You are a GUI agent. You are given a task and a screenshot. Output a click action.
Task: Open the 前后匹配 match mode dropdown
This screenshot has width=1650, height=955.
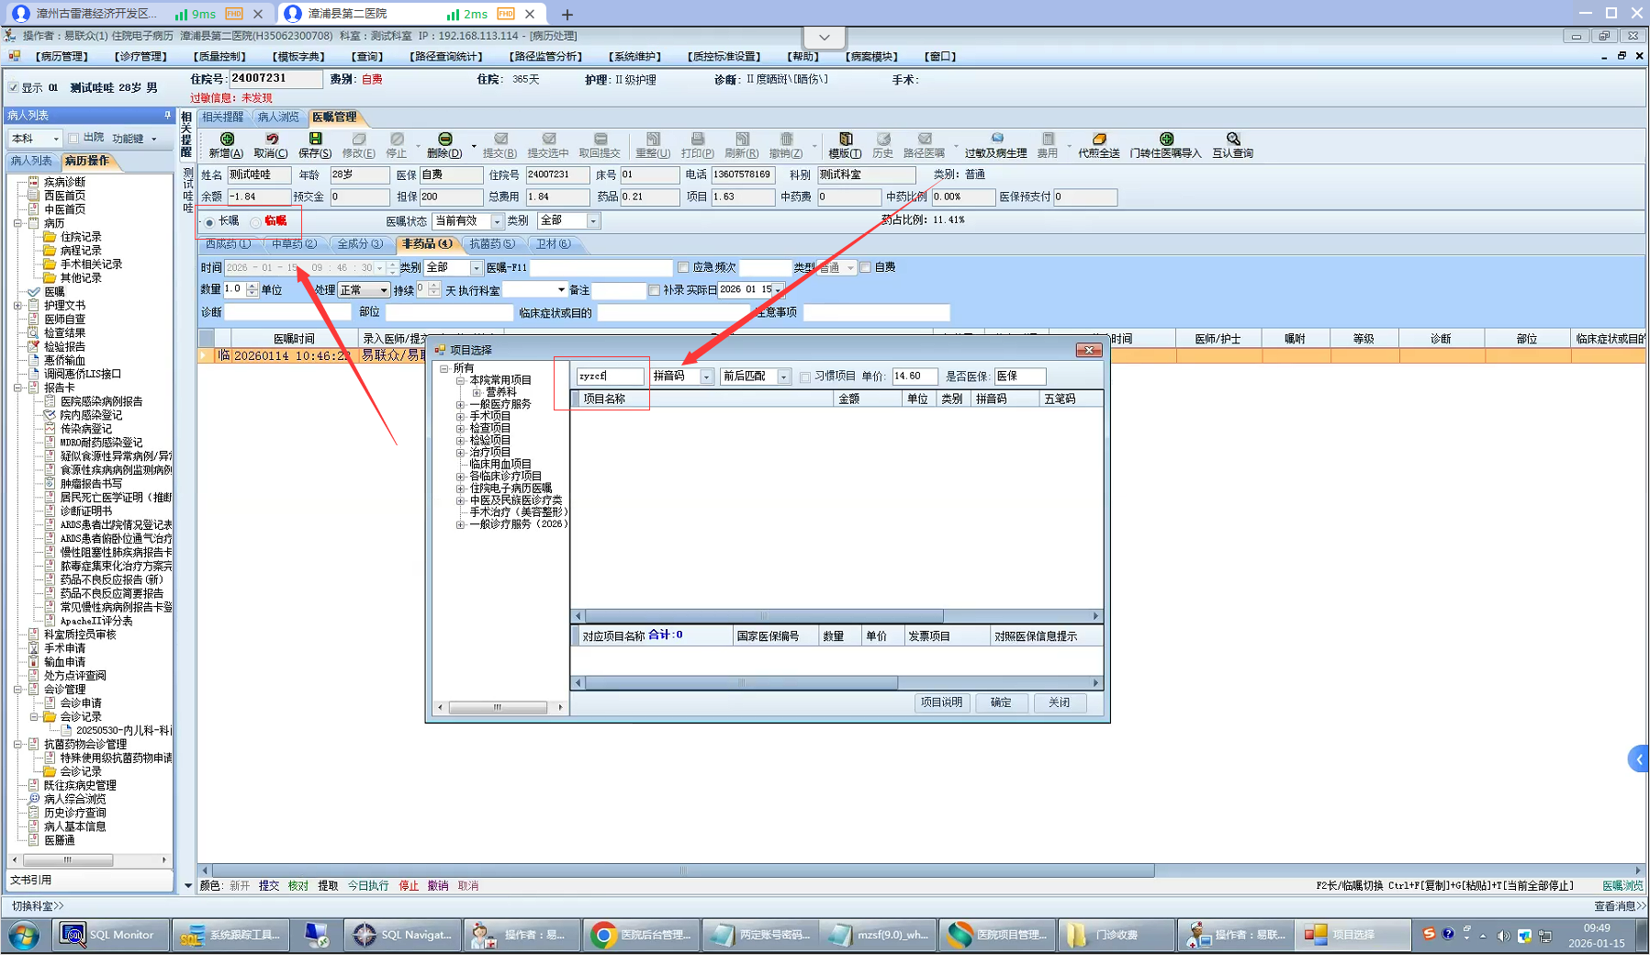click(x=783, y=376)
